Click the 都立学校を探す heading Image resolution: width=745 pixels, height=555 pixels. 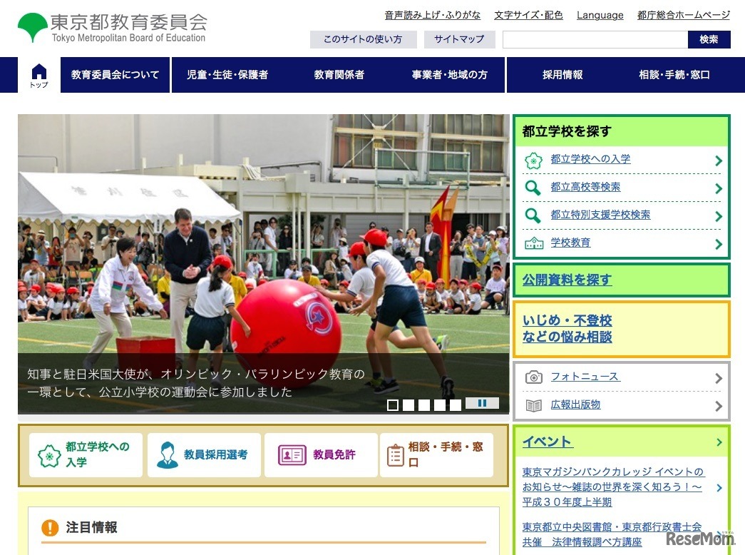click(566, 131)
